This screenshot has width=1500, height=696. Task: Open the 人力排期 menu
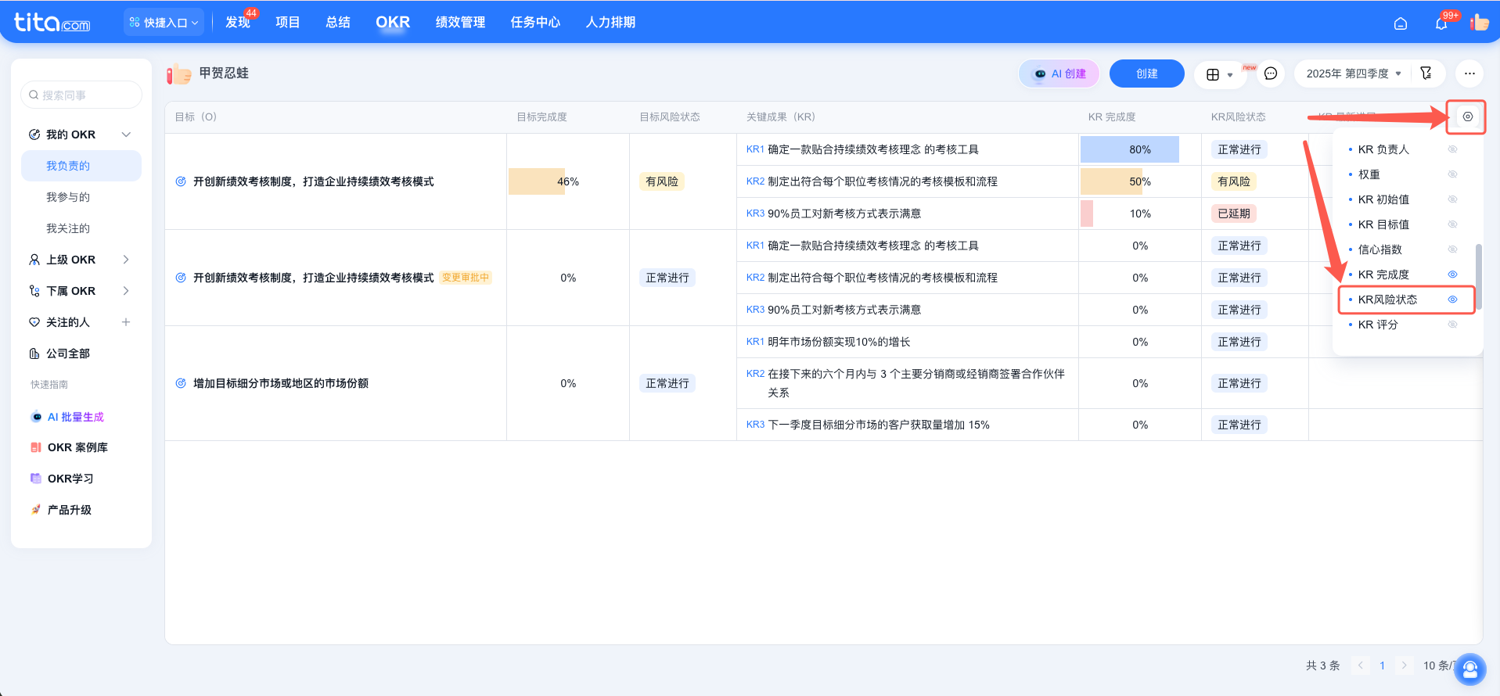[x=610, y=23]
